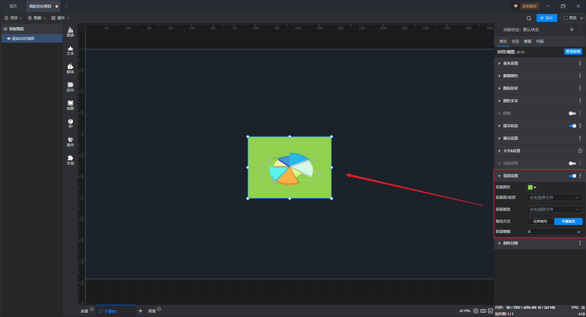This screenshot has width=586, height=317.
Task: Click the 看板图层 layers icon
Action: [5, 29]
